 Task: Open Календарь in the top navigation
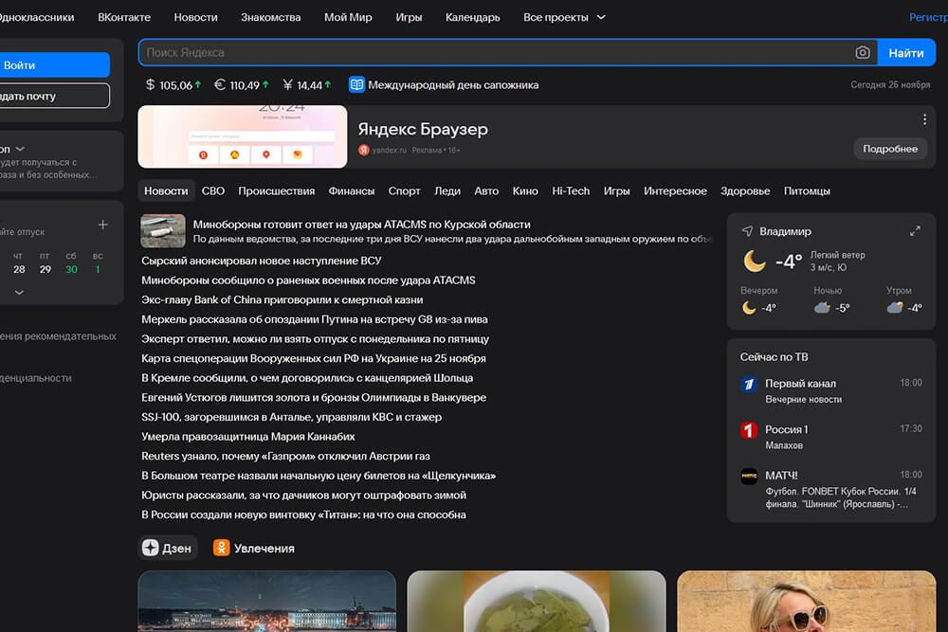tap(472, 17)
